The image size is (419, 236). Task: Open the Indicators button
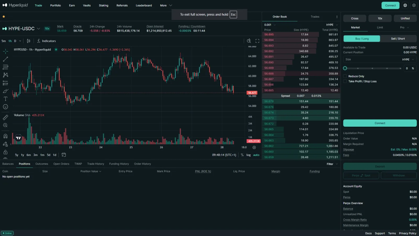46,41
